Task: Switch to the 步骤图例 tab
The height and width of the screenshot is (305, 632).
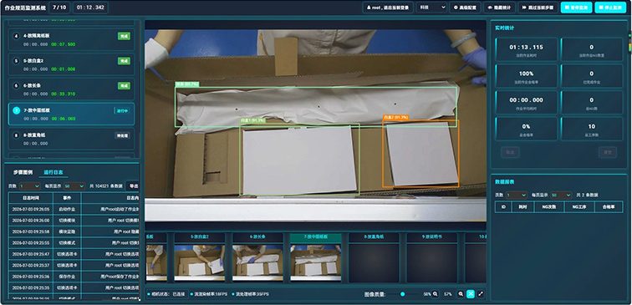Action: pyautogui.click(x=23, y=172)
